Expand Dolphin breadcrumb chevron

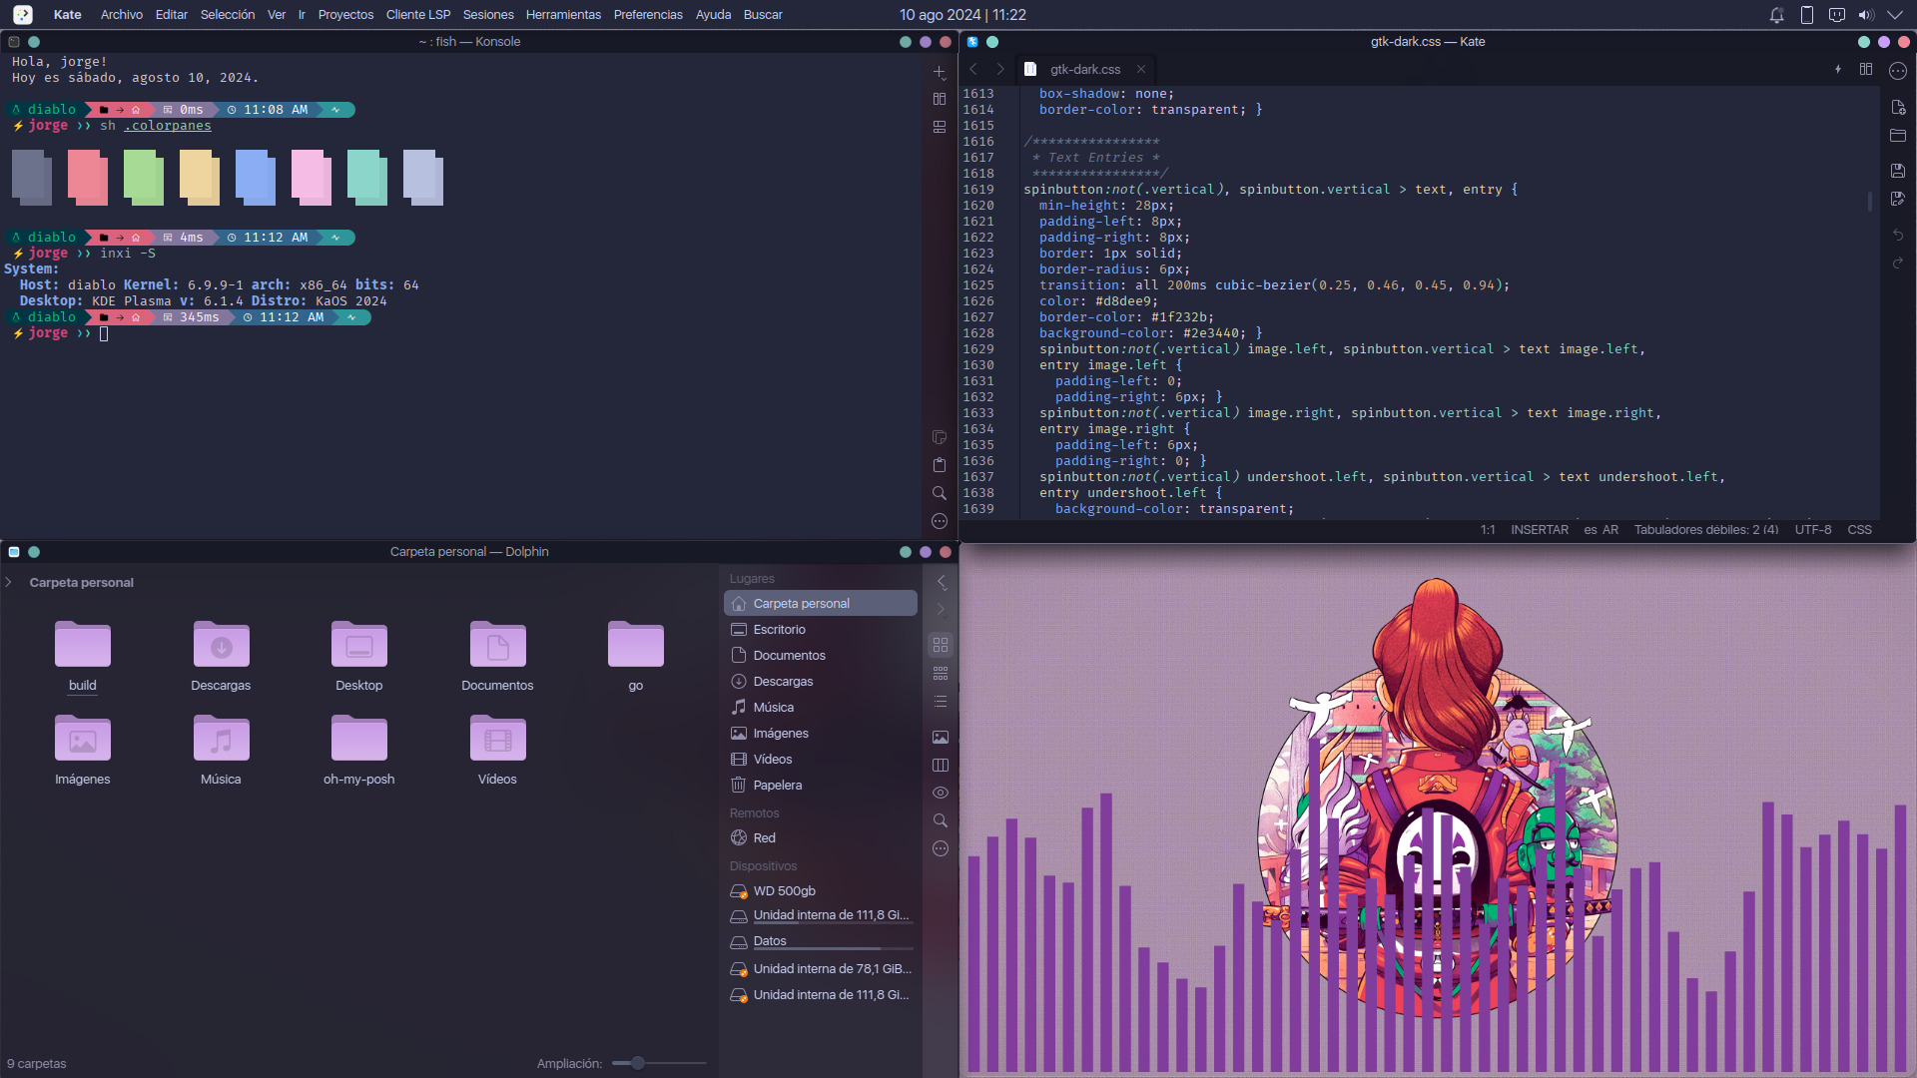(9, 582)
